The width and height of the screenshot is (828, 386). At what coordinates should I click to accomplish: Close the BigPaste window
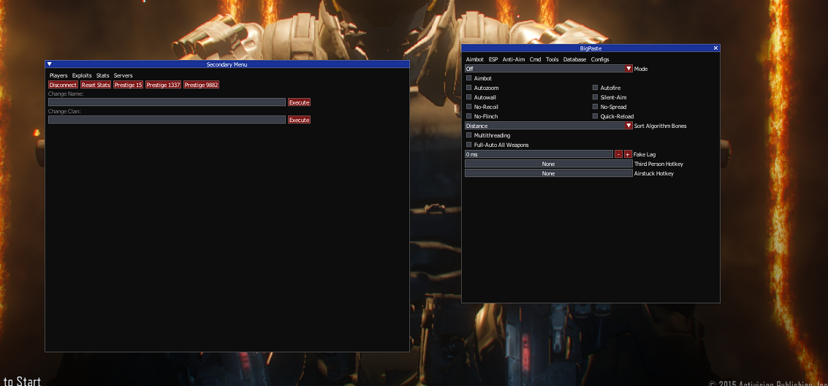point(715,48)
